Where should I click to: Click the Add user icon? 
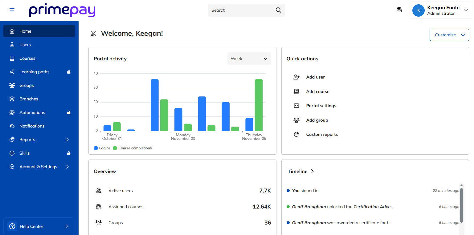pos(296,77)
